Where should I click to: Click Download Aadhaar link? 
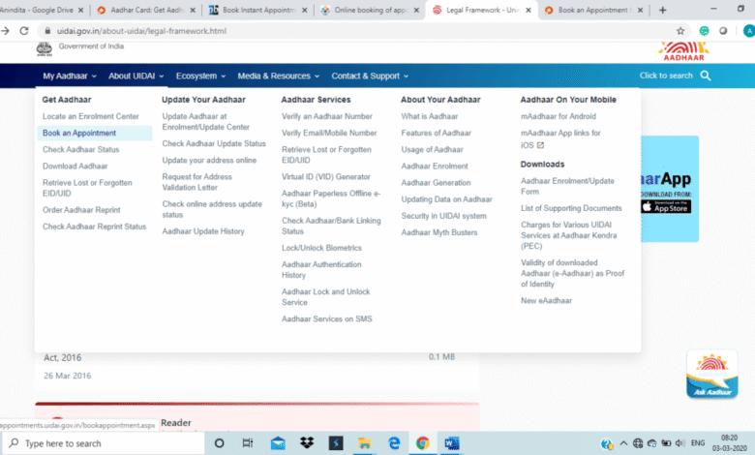pos(75,167)
